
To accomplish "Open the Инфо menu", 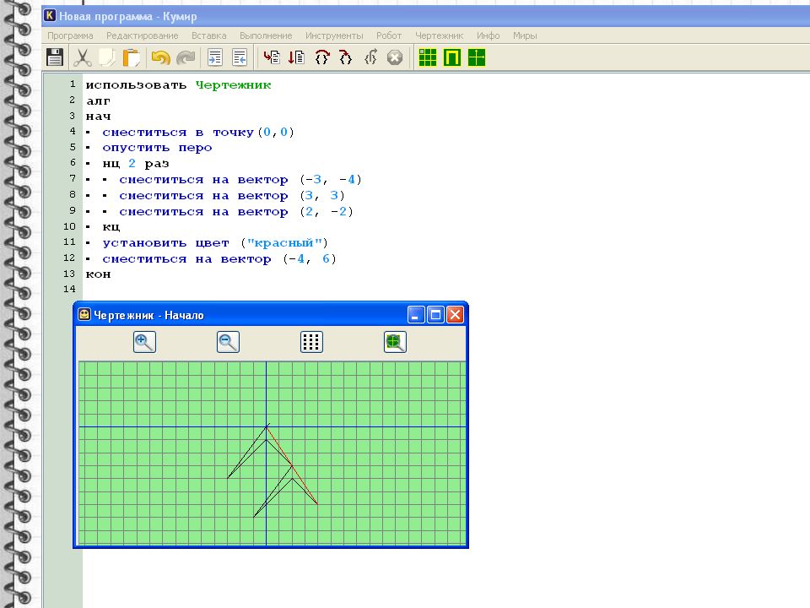I will tap(488, 35).
